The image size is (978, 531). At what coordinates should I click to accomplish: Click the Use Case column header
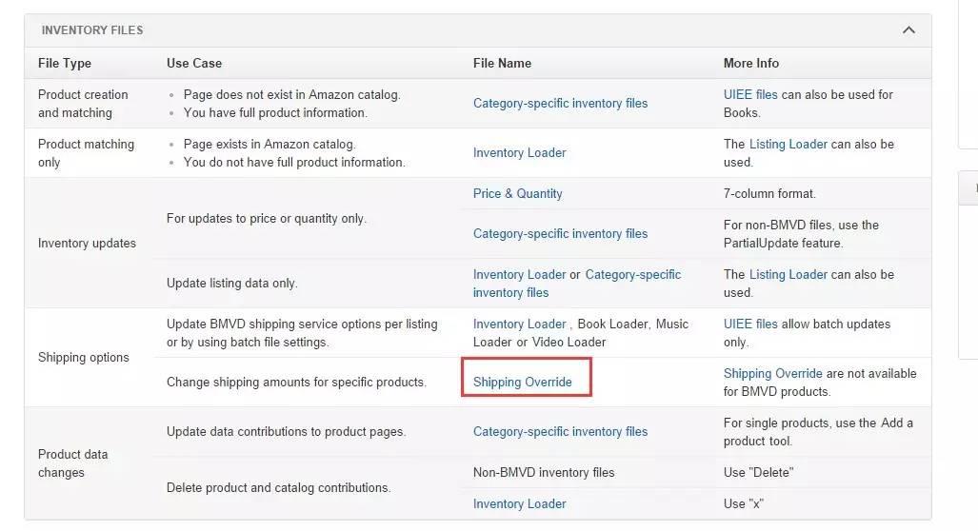193,63
